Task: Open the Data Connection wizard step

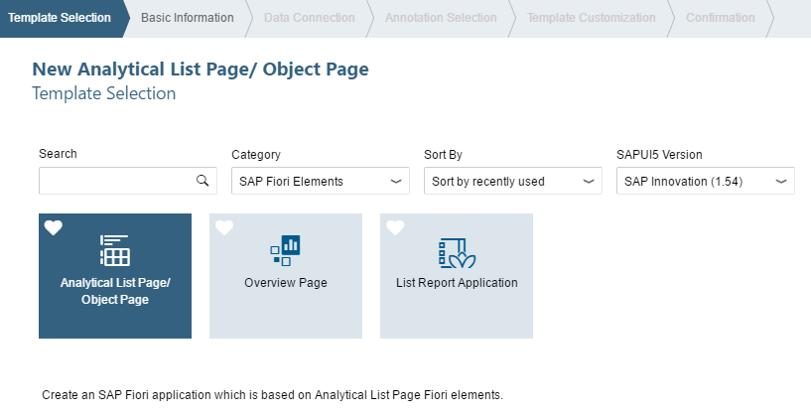Action: (310, 18)
